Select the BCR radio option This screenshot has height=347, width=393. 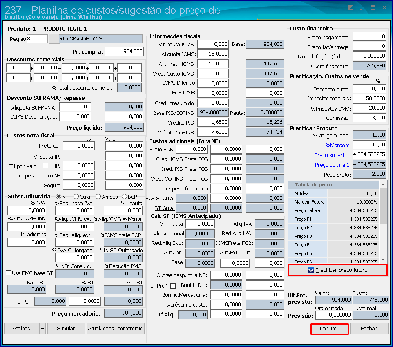124,197
